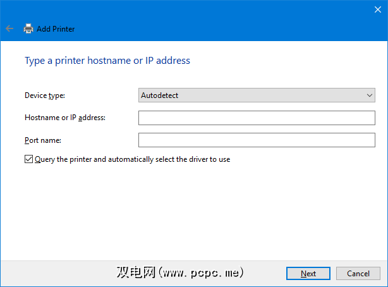Image resolution: width=388 pixels, height=287 pixels.
Task: Focus the Hostname or IP address field
Action: click(x=257, y=118)
